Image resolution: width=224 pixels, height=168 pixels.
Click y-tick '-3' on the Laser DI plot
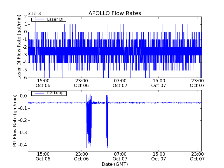pyautogui.click(x=25, y=55)
